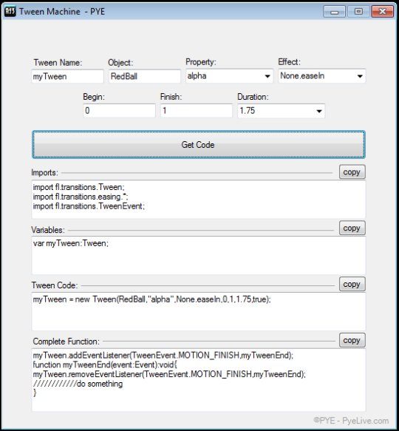Viewport: 399px width, 431px height.
Task: Click the 'Effect:' label
Action: point(290,62)
